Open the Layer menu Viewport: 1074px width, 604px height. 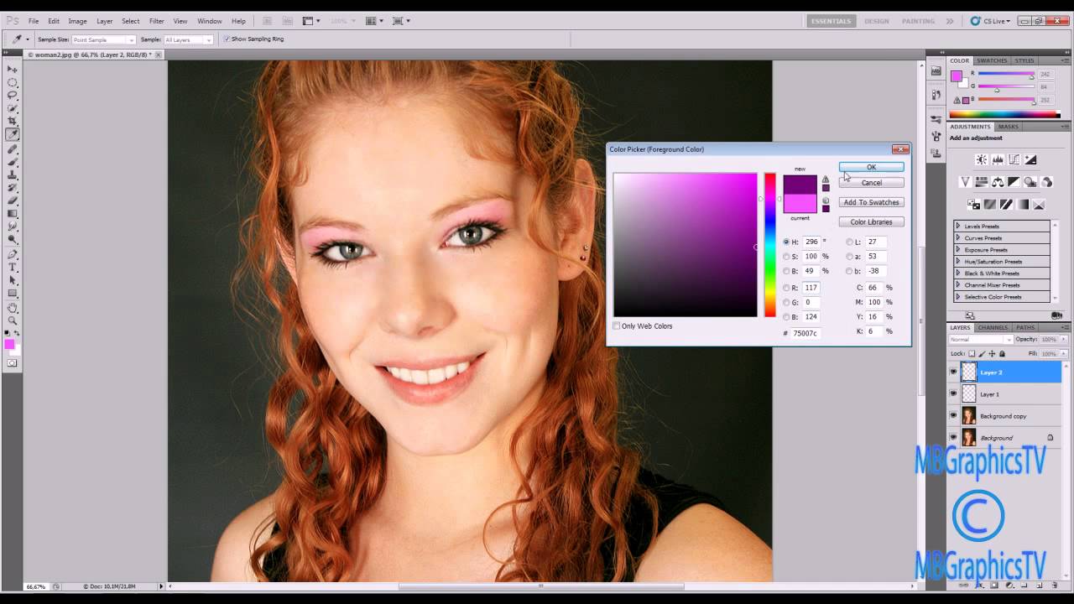(104, 21)
